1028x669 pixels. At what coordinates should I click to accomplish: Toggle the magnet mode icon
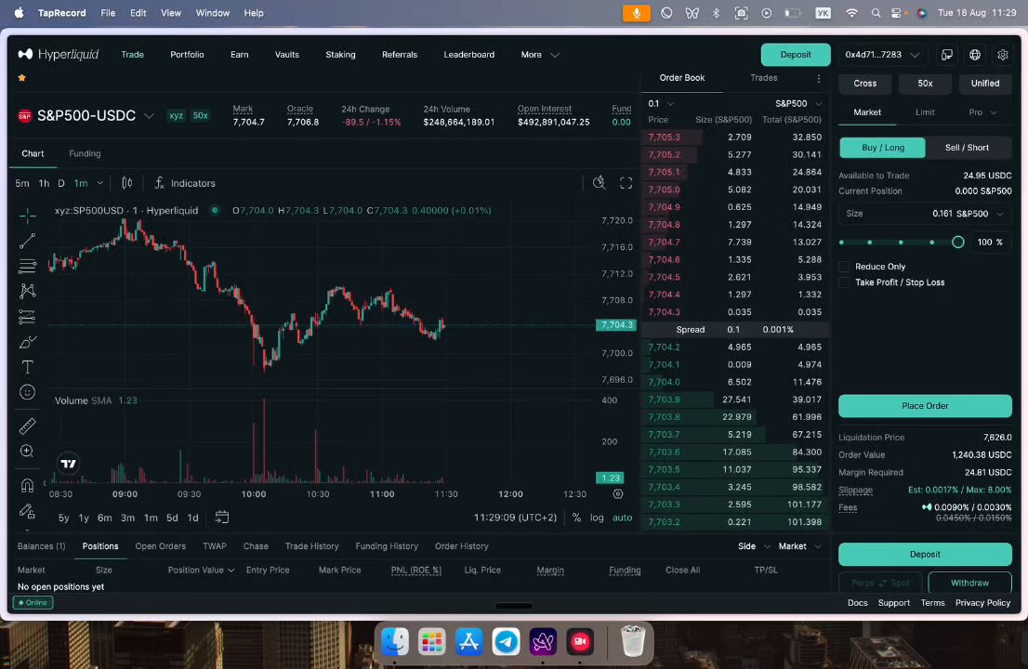28,486
